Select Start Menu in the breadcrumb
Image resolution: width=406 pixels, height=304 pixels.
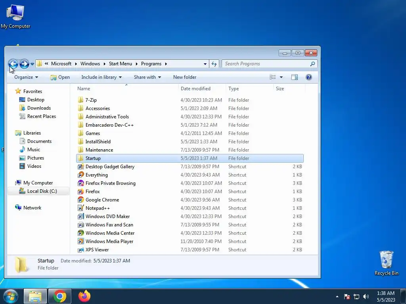[121, 64]
